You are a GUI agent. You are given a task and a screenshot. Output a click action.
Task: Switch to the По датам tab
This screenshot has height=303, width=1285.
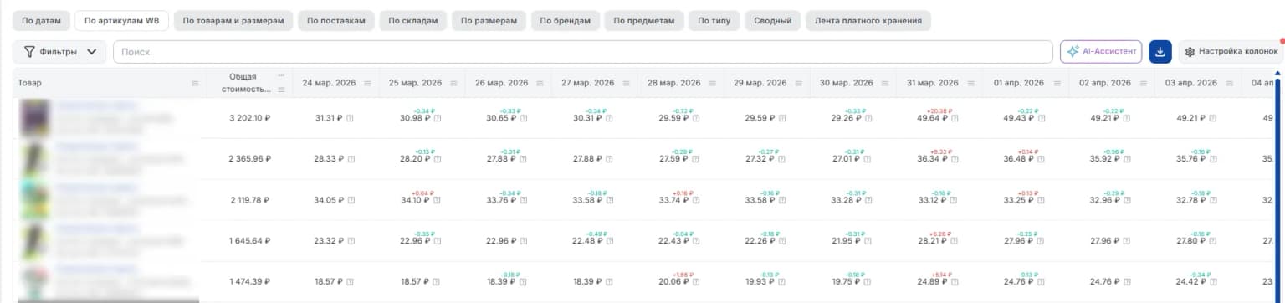point(40,20)
